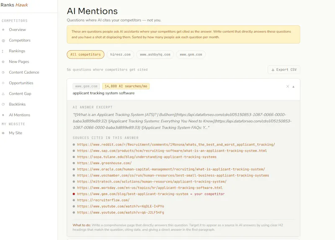Click the Competitors globe icon
This screenshot has height=240, width=335.
3,41
